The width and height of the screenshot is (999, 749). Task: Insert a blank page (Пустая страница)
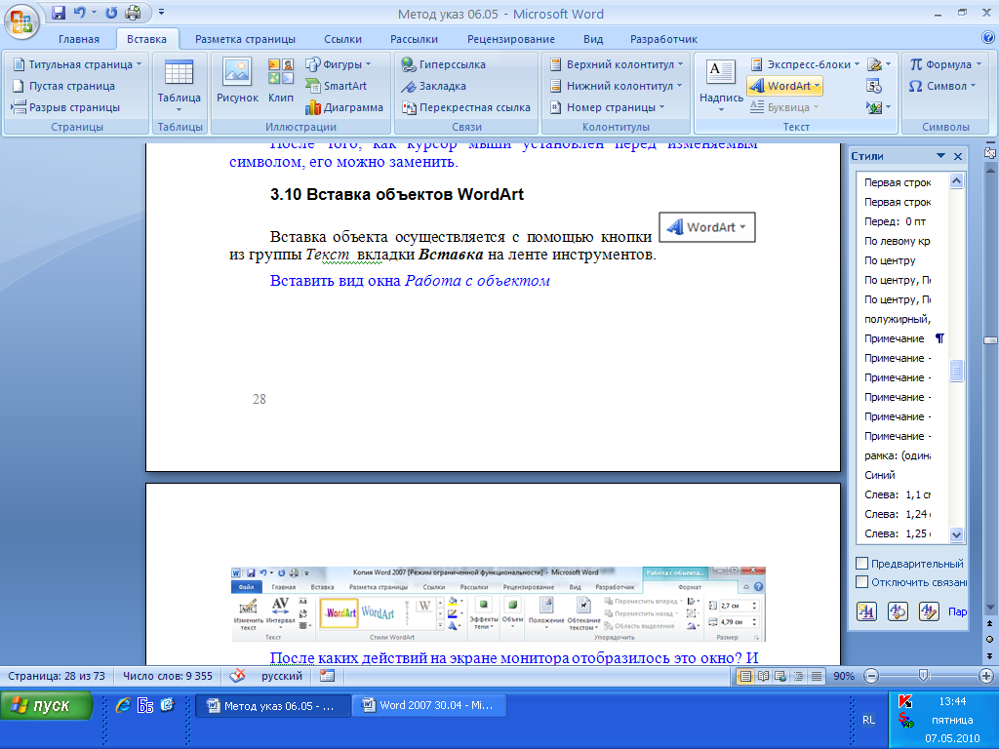(64, 86)
